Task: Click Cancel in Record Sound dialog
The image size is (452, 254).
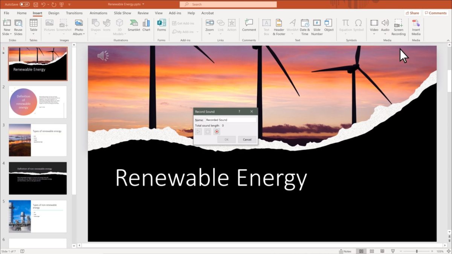Action: 247,140
